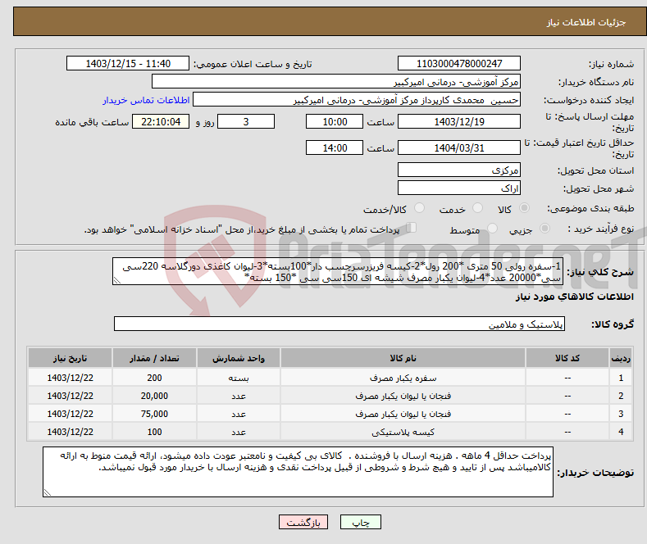Click the تعداد / مقدار column header
The width and height of the screenshot is (647, 544).
(154, 358)
